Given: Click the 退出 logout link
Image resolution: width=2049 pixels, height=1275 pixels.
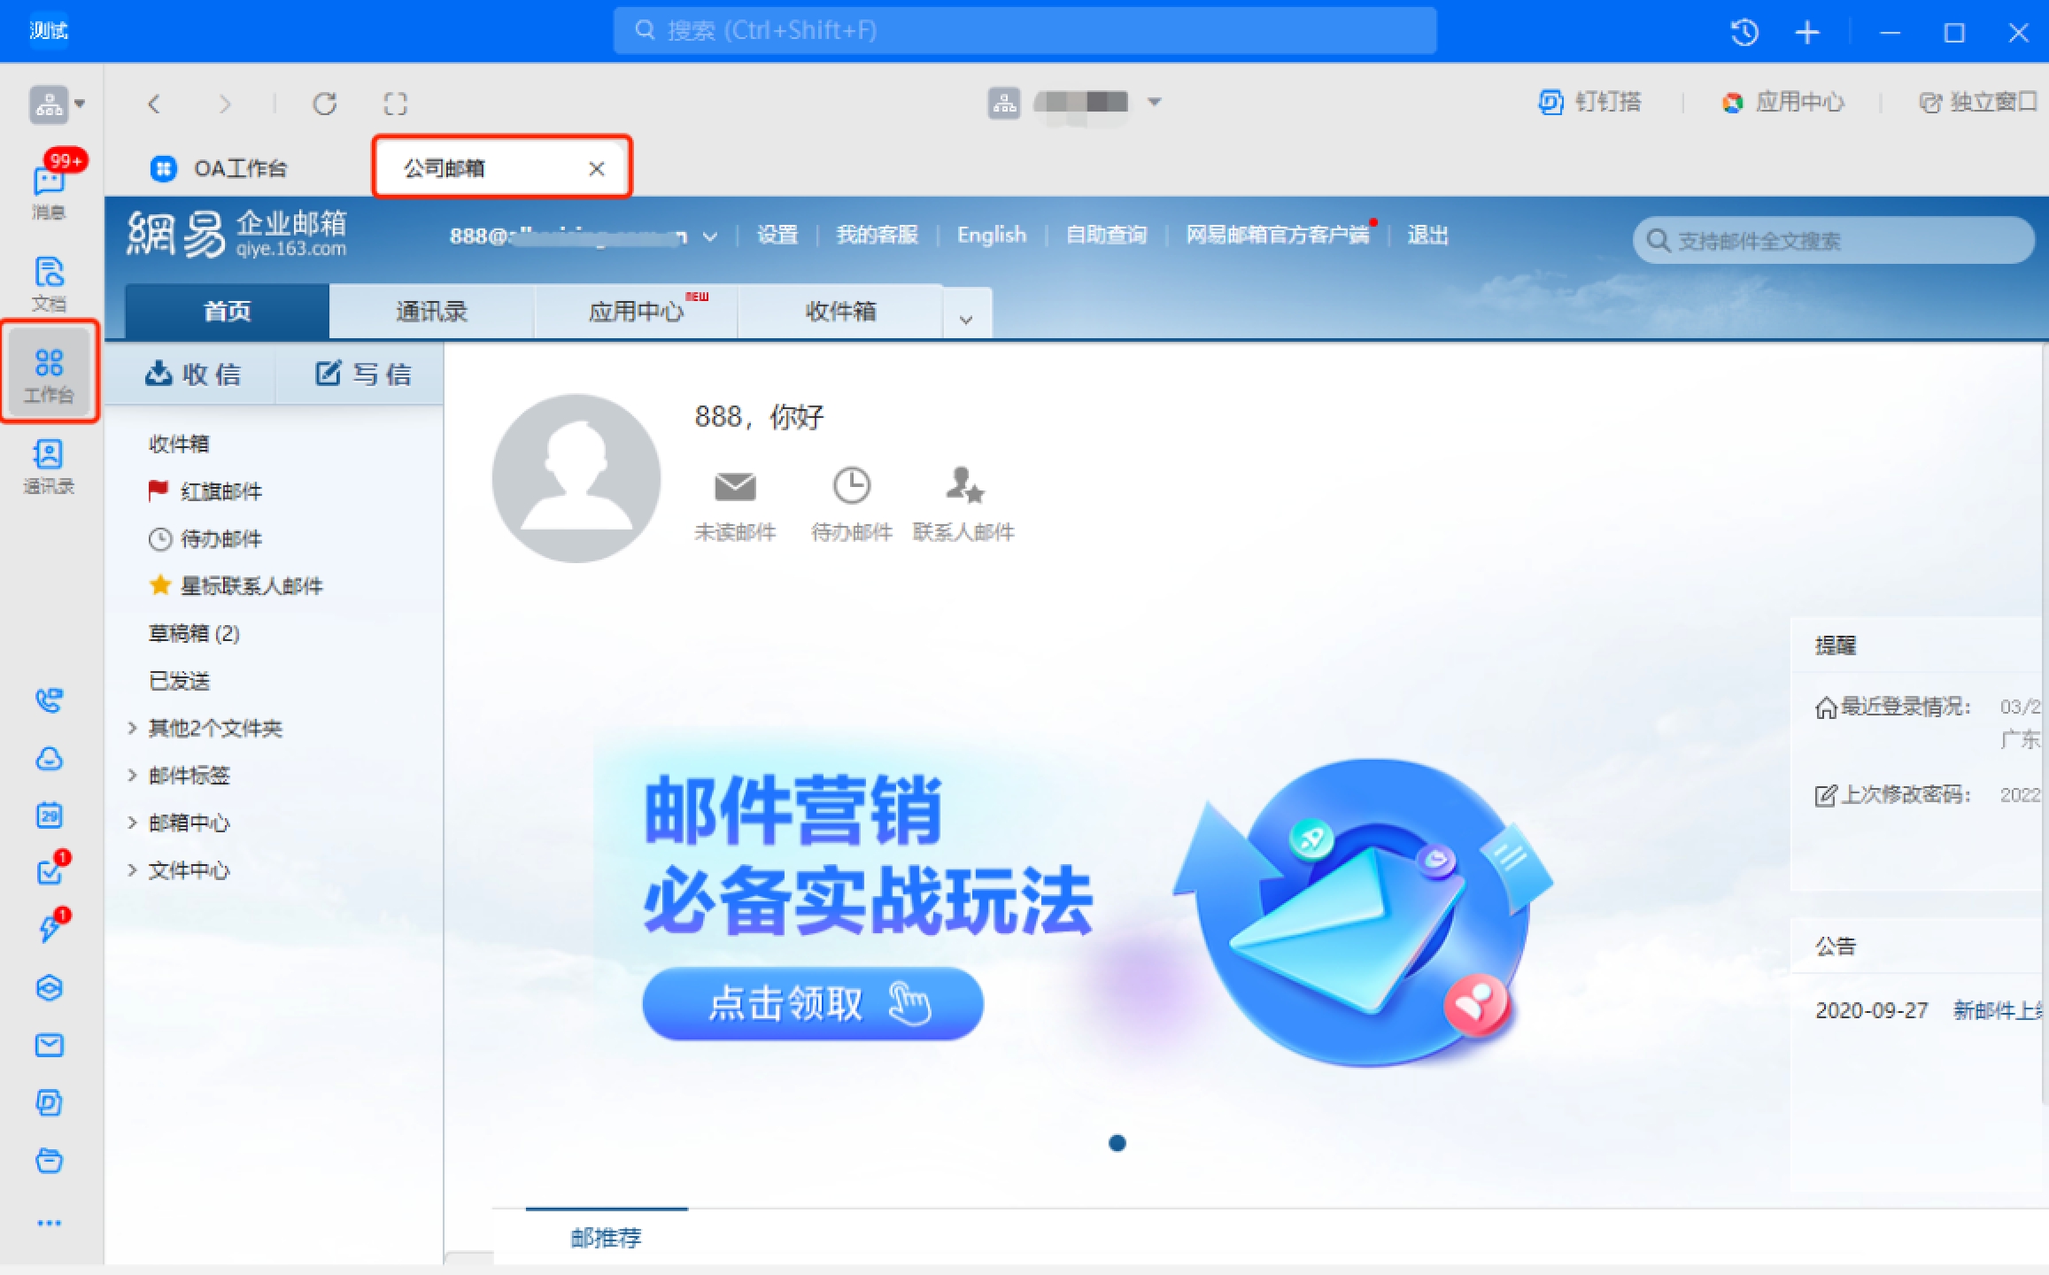Looking at the screenshot, I should point(1427,236).
